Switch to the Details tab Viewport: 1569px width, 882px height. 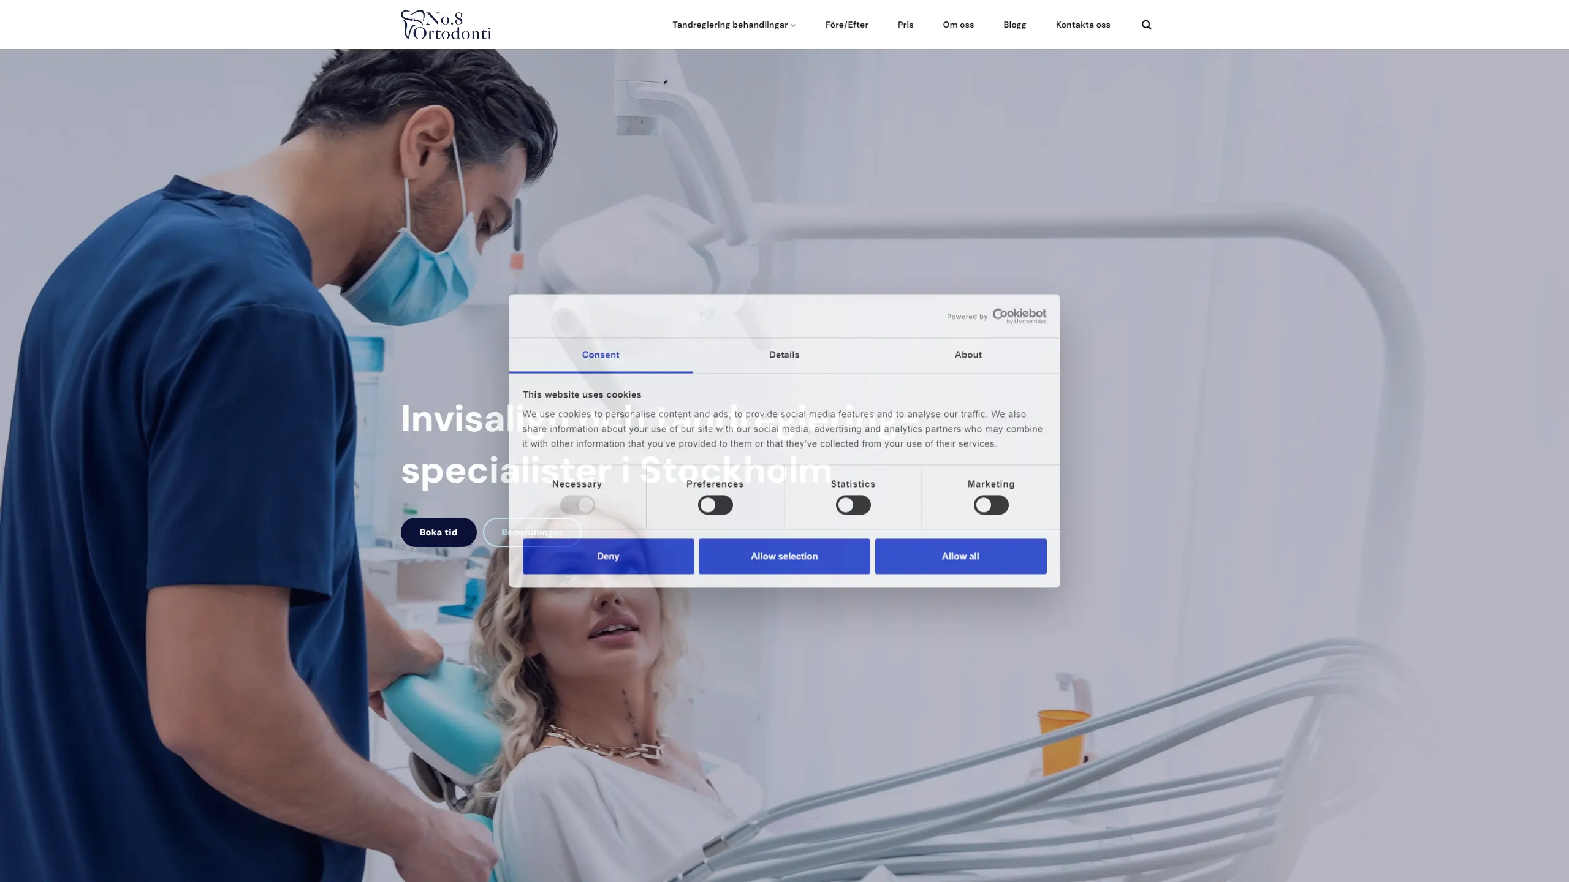[x=784, y=355]
